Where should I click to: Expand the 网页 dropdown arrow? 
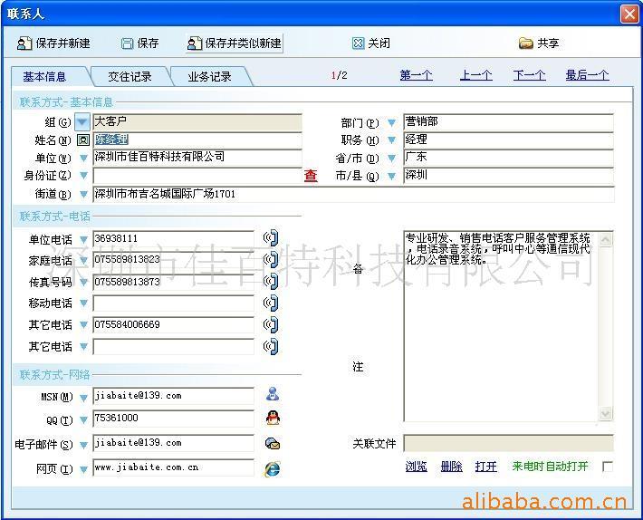83,469
